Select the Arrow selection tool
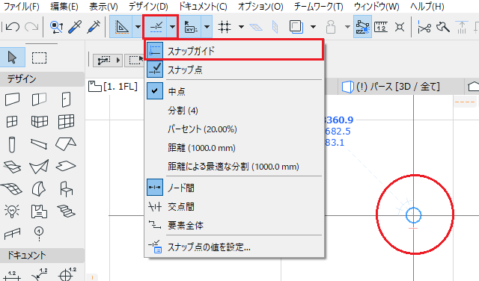Viewport: 479px width, 281px height. point(12,58)
